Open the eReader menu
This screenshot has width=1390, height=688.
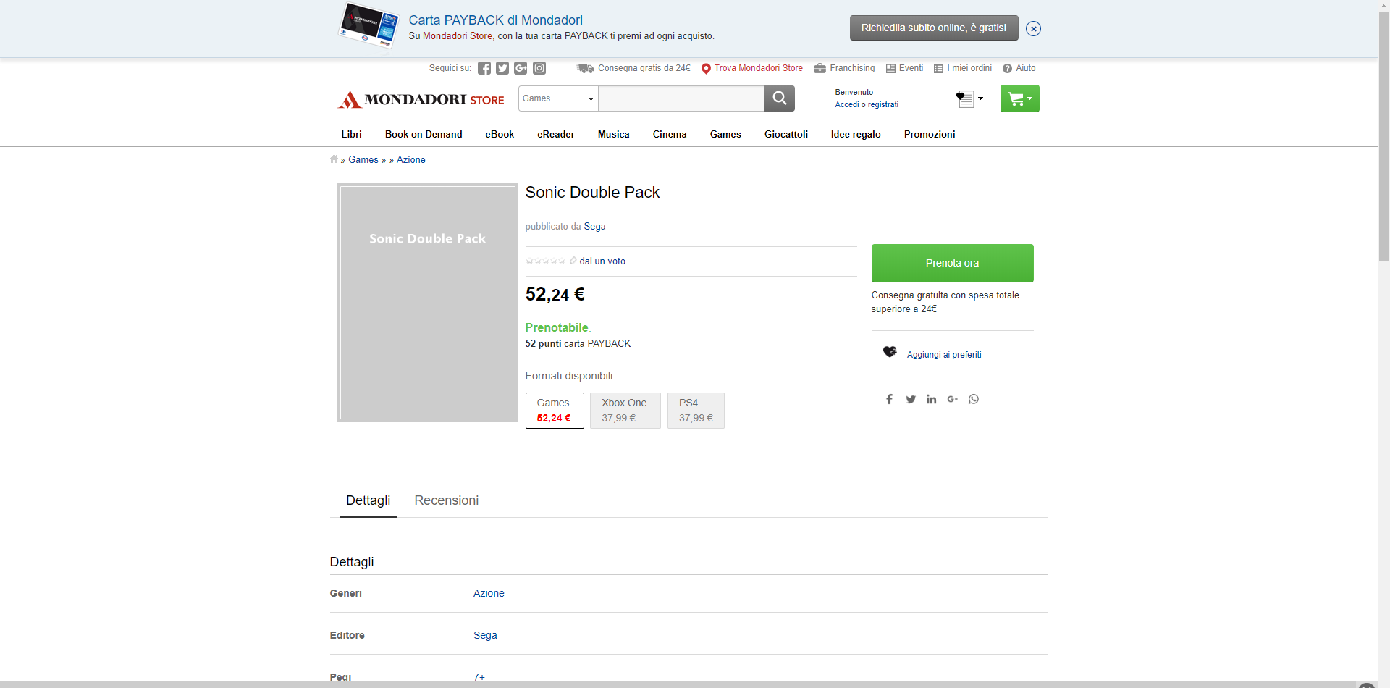point(556,134)
